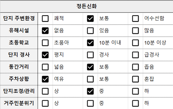Viewport: 173px width, 109px height.
Task: Tick the 초품아 checkbox
Action: [45, 43]
